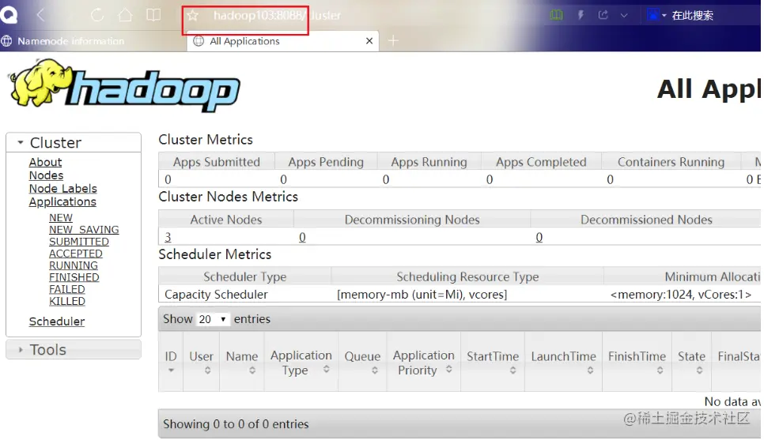Go to browser home icon
The width and height of the screenshot is (764, 440).
(125, 15)
